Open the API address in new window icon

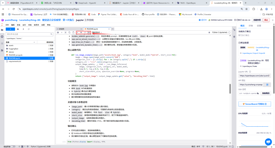click(x=267, y=85)
